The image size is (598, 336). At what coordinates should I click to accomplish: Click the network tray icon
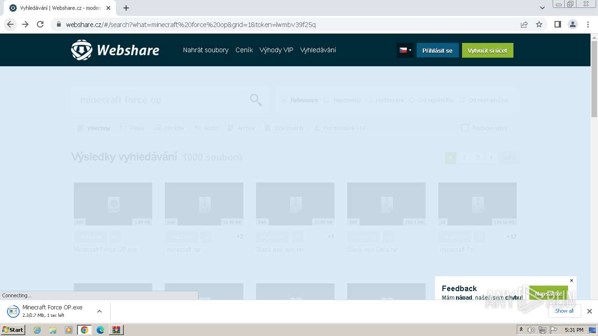(x=542, y=330)
